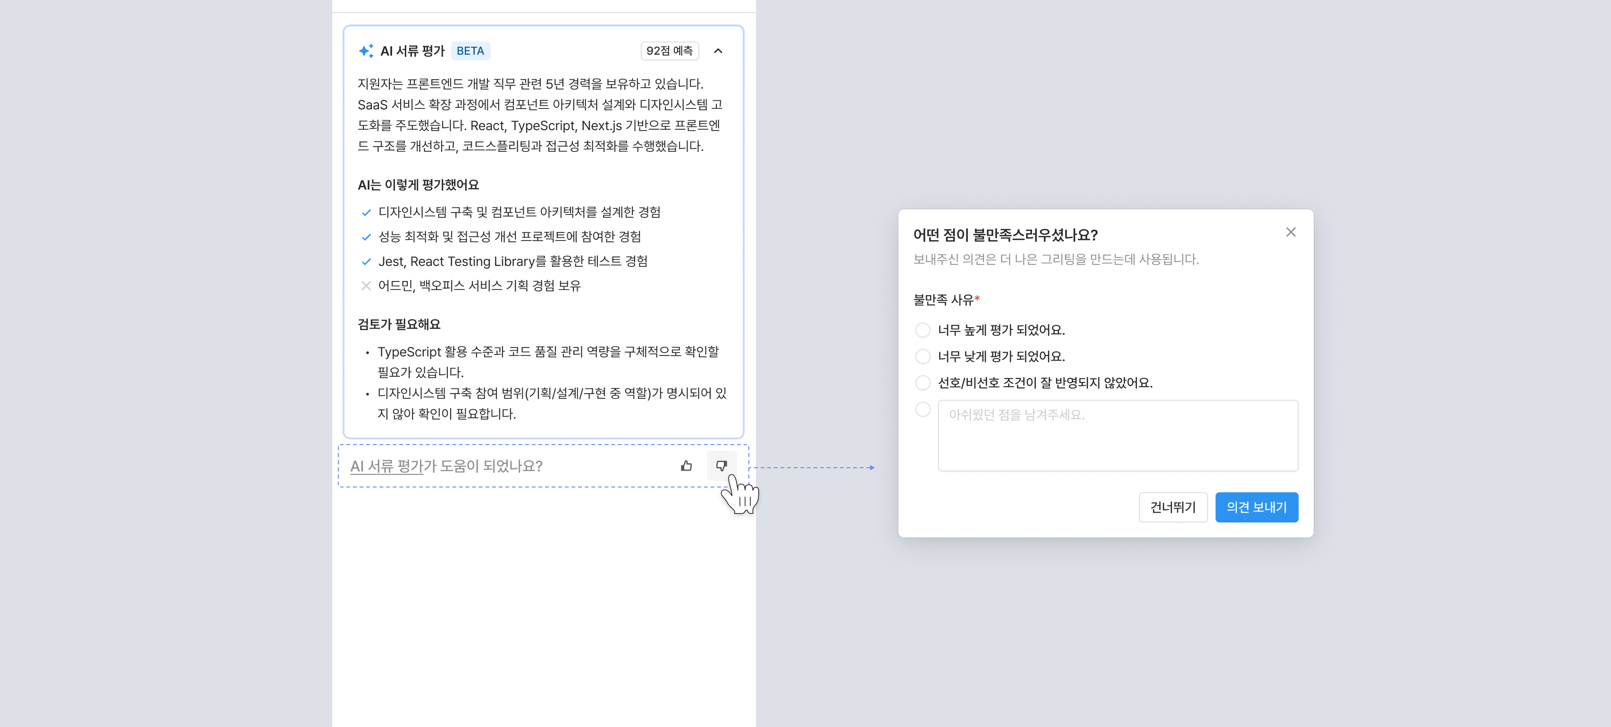Click the thumbs up feedback icon
The height and width of the screenshot is (727, 1611).
click(x=686, y=466)
